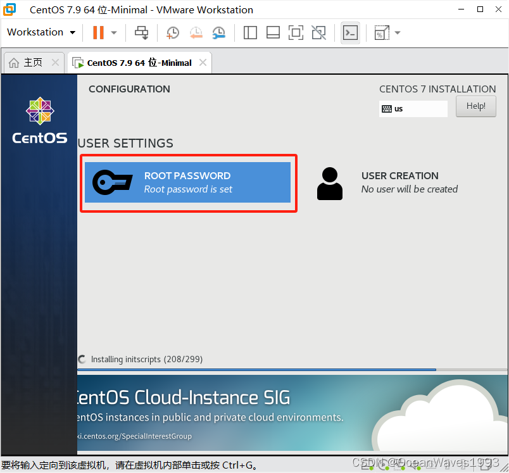Click 'Installing initscripts (208/299)' status text
Image resolution: width=509 pixels, height=473 pixels.
tap(147, 360)
